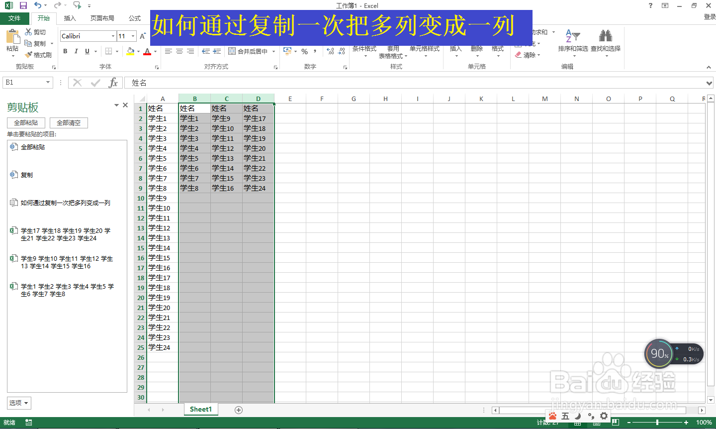
Task: Open the fill color dropdown arrow
Action: point(138,51)
